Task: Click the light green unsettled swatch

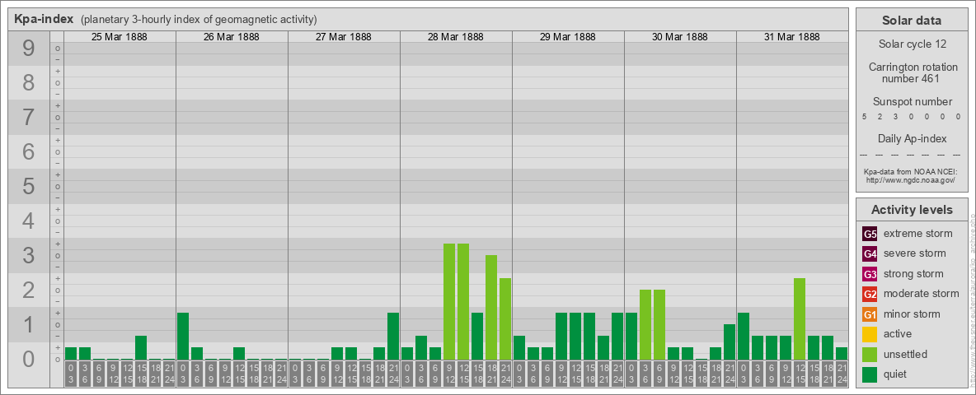Action: (870, 355)
